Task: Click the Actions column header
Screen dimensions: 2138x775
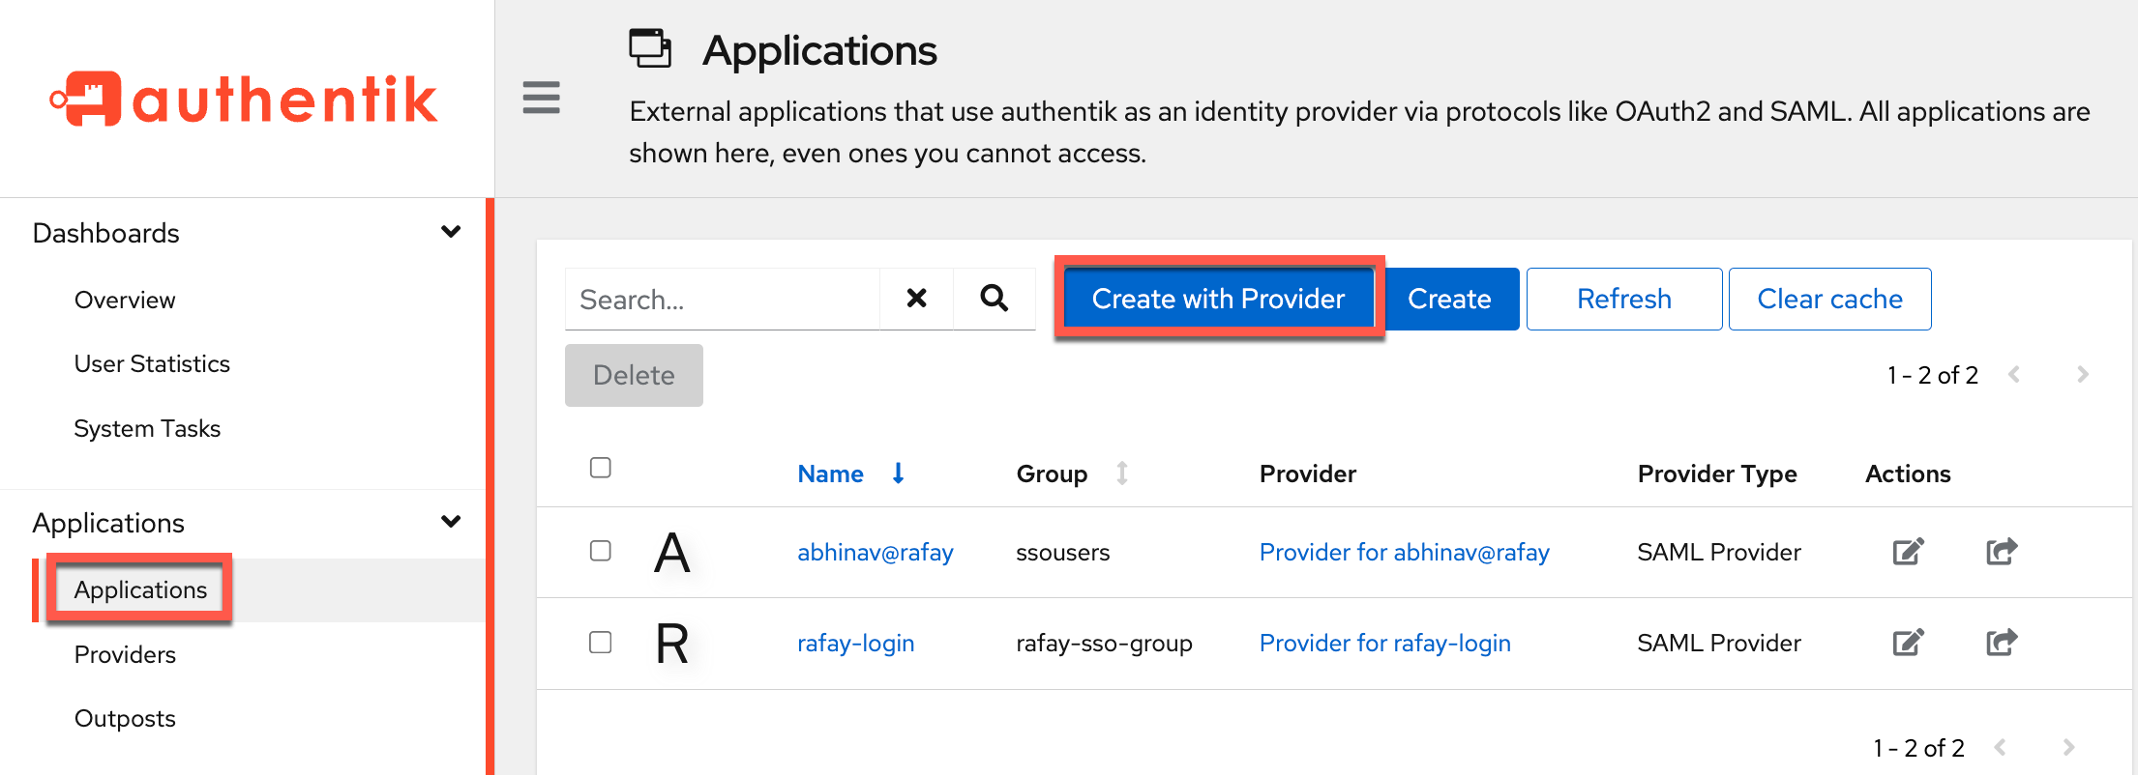Action: coord(1908,474)
